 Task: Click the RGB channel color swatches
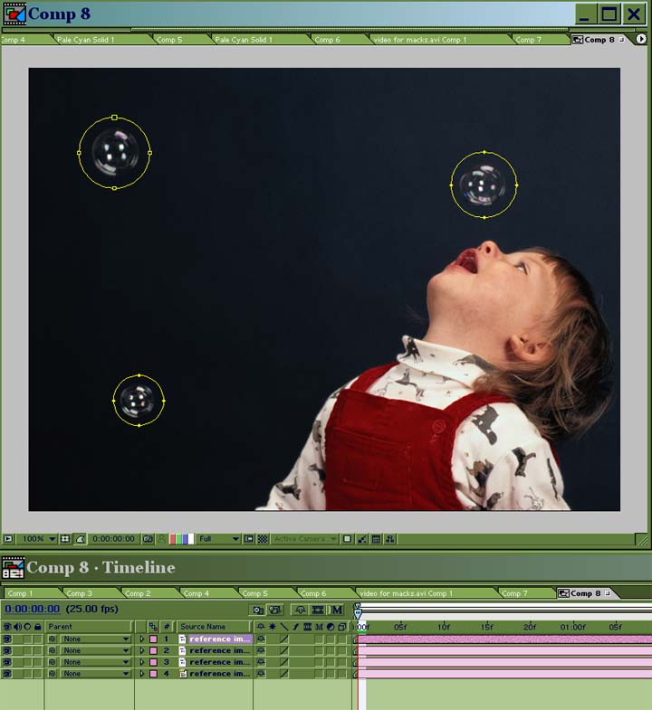(181, 539)
